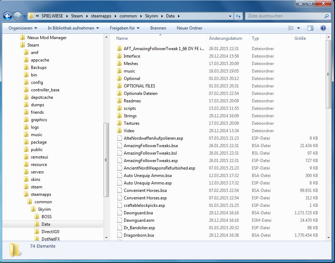Click the search magnifier icon
The image size is (335, 263).
(x=326, y=16)
